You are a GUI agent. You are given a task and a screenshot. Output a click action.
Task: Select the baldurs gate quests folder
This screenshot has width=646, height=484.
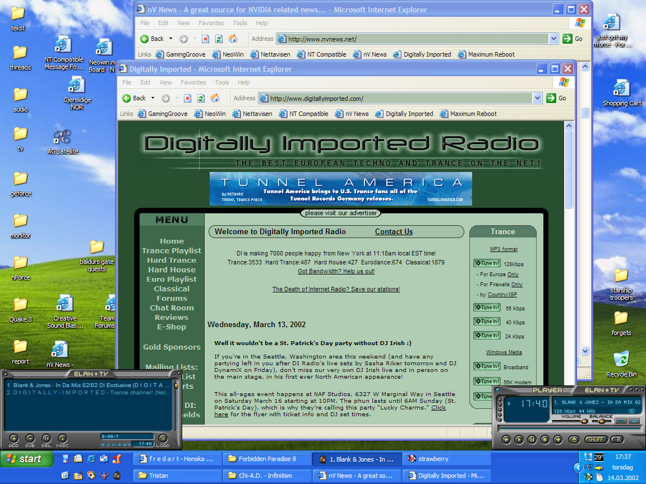[x=97, y=256]
